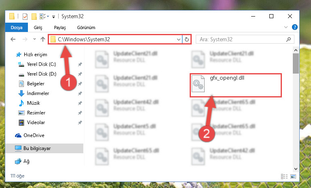Click the search magnifier icon
Screen dimensions: 311x188
[289, 39]
